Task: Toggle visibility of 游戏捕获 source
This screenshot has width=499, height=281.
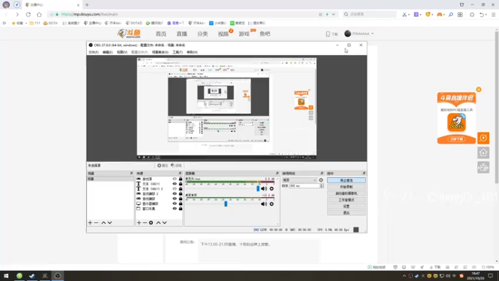Action: pyautogui.click(x=175, y=199)
